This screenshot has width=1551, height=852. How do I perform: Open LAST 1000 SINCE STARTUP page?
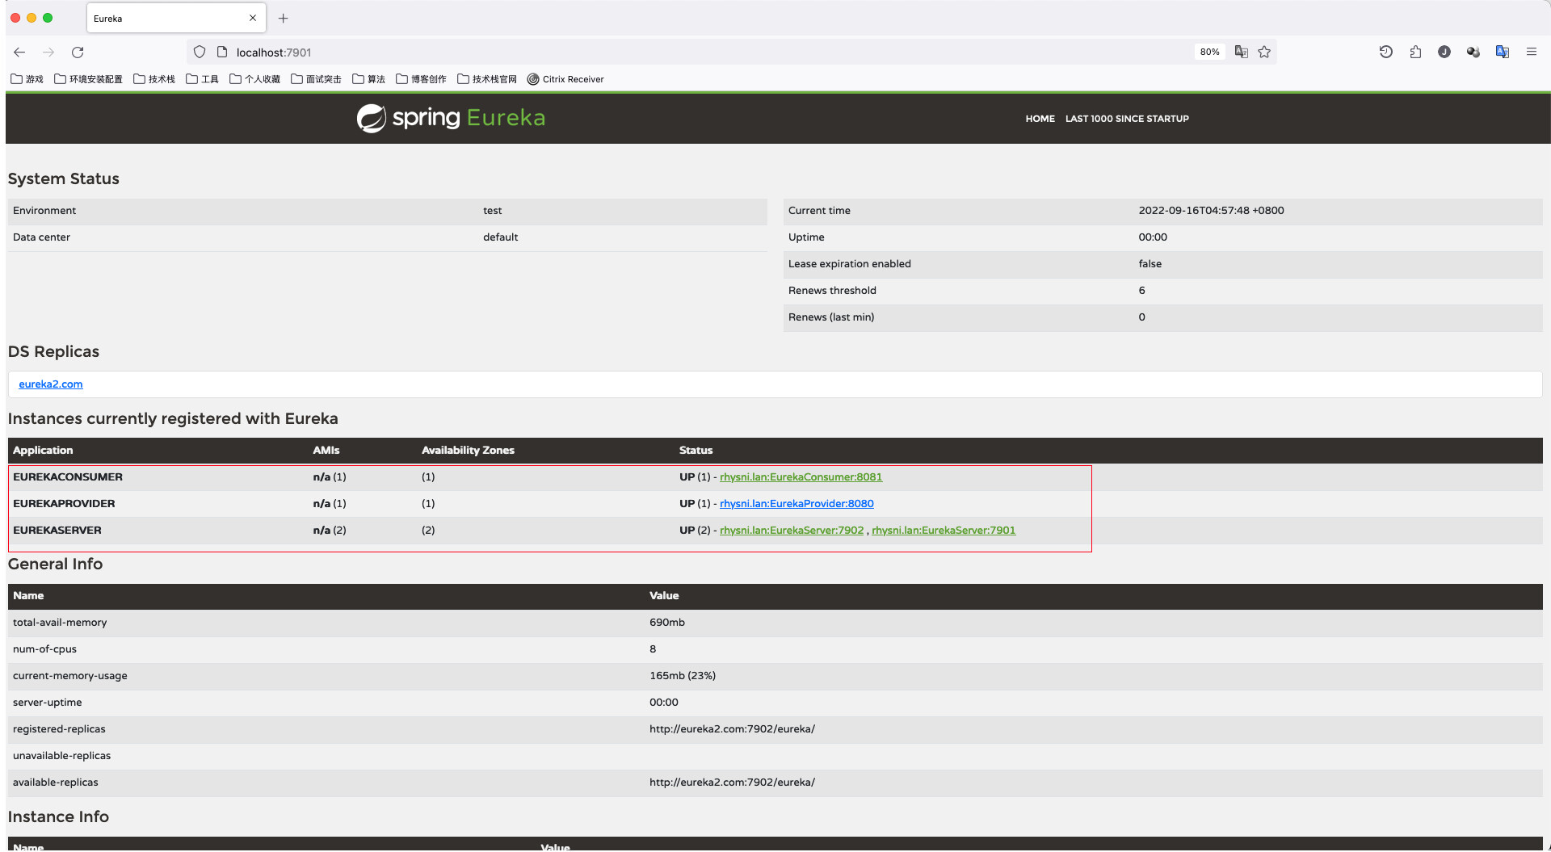(1127, 119)
